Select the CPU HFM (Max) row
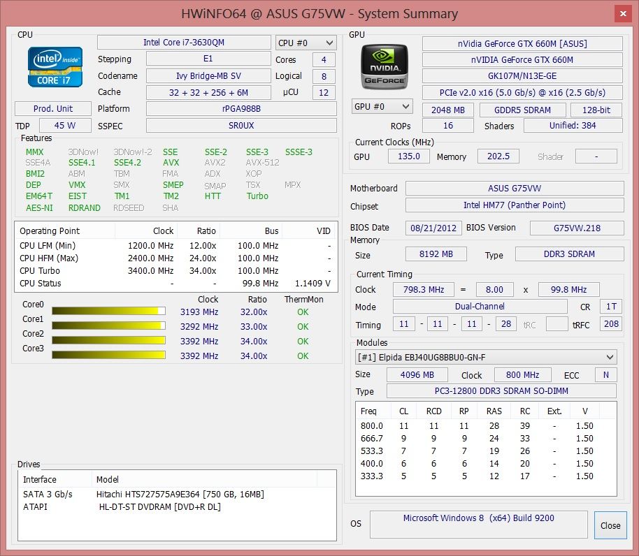This screenshot has width=639, height=556. (176, 258)
